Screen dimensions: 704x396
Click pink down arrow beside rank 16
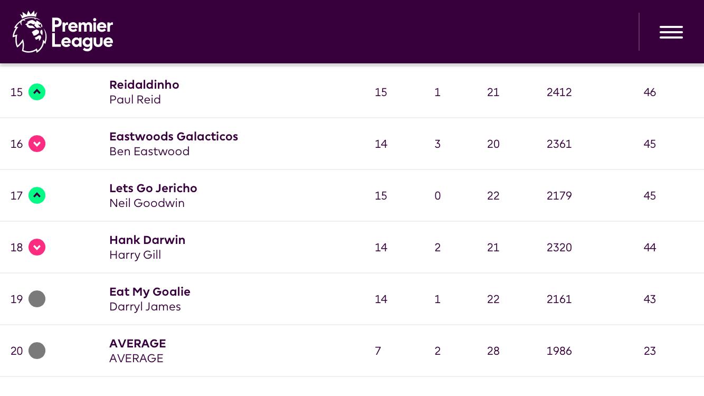pos(37,144)
